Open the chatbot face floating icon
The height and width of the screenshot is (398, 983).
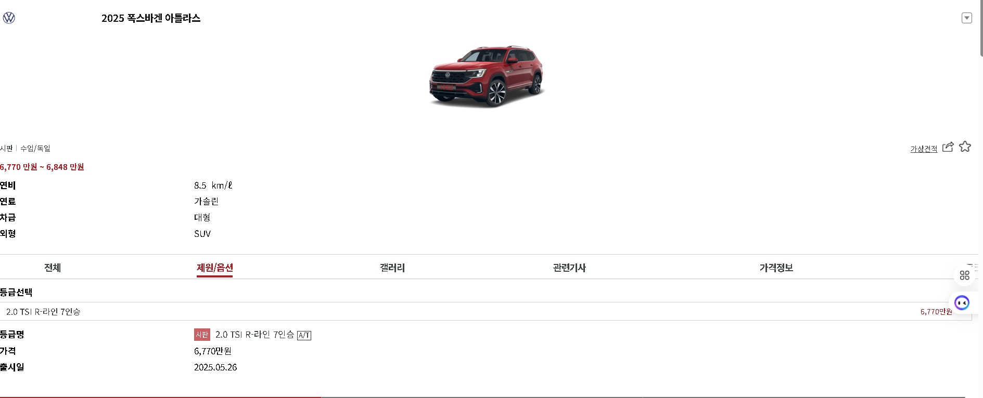pyautogui.click(x=962, y=302)
